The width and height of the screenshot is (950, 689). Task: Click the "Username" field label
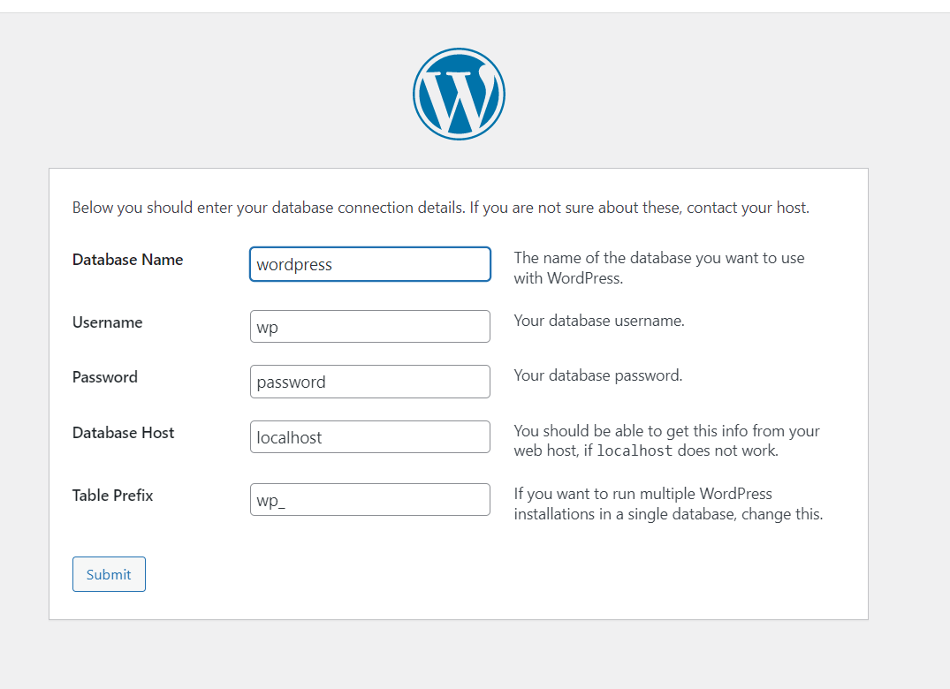pyautogui.click(x=107, y=322)
